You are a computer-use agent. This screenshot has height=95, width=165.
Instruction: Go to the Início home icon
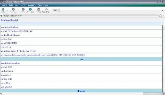coord(39,9)
